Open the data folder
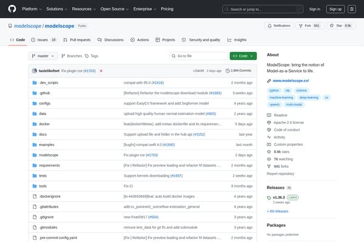 [42, 114]
